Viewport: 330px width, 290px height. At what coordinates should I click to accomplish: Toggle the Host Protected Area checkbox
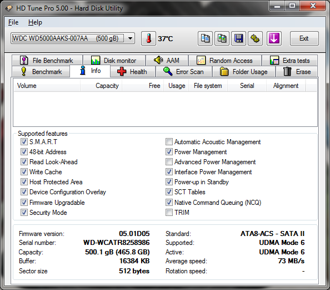coord(24,182)
